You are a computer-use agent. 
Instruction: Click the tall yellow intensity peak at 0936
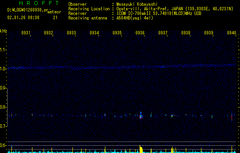[x=141, y=149]
